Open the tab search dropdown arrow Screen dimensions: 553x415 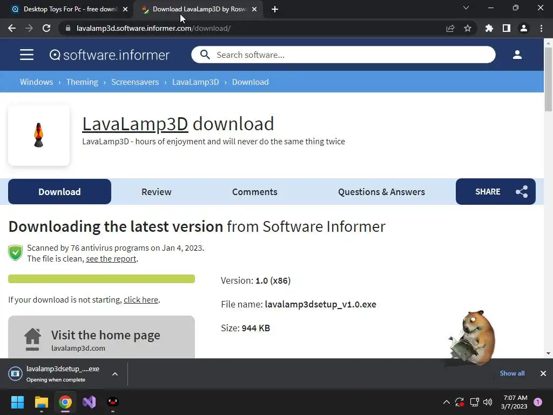pyautogui.click(x=466, y=8)
